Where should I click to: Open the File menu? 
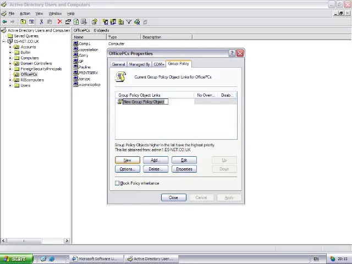pos(12,13)
